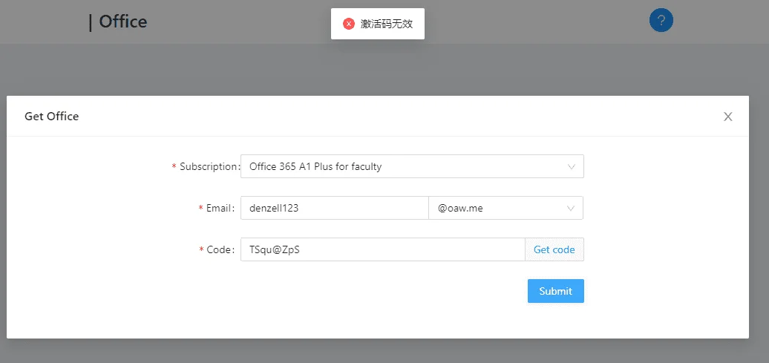This screenshot has width=769, height=363.
Task: Focus the Email field containing denzell123
Action: point(335,208)
